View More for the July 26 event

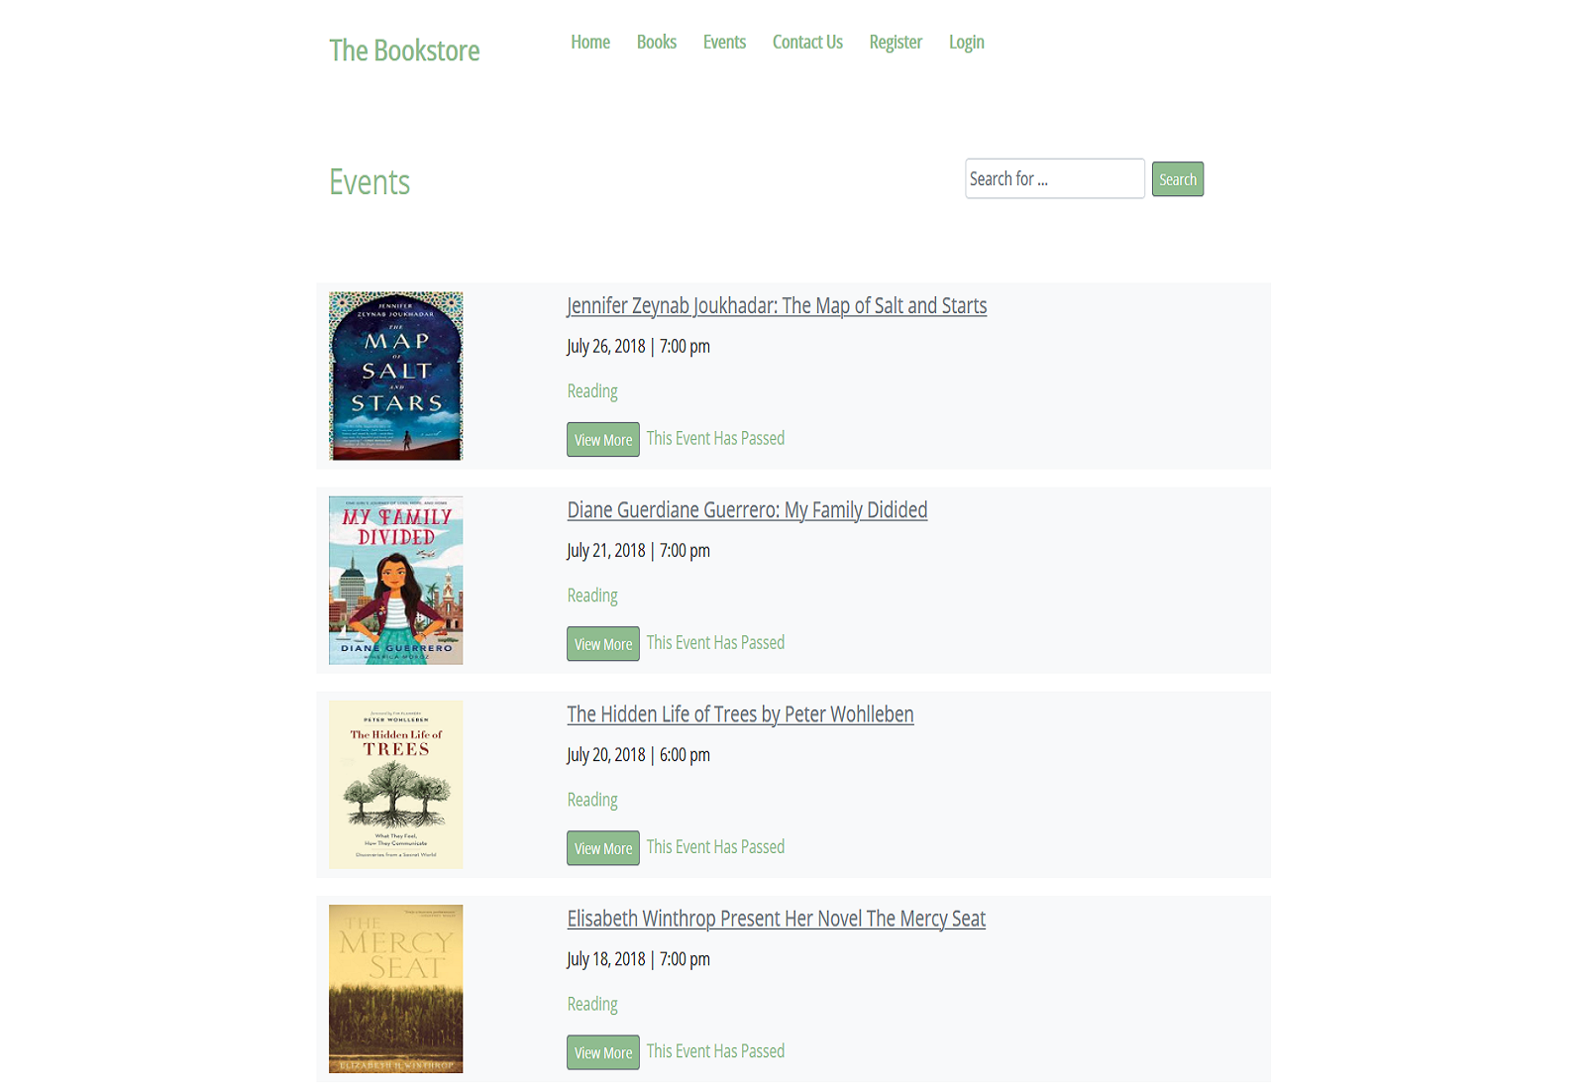coord(603,440)
